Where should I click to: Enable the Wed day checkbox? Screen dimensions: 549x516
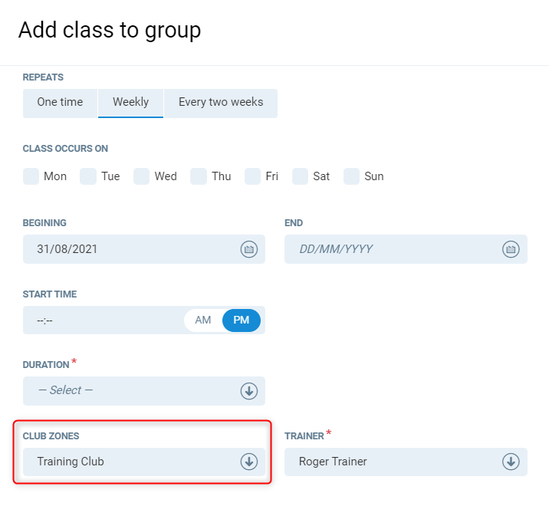tap(142, 176)
